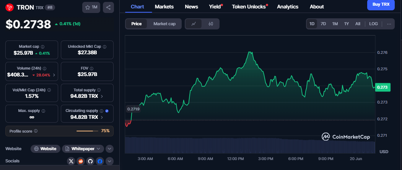Switch chart to line view icon

coord(194,24)
